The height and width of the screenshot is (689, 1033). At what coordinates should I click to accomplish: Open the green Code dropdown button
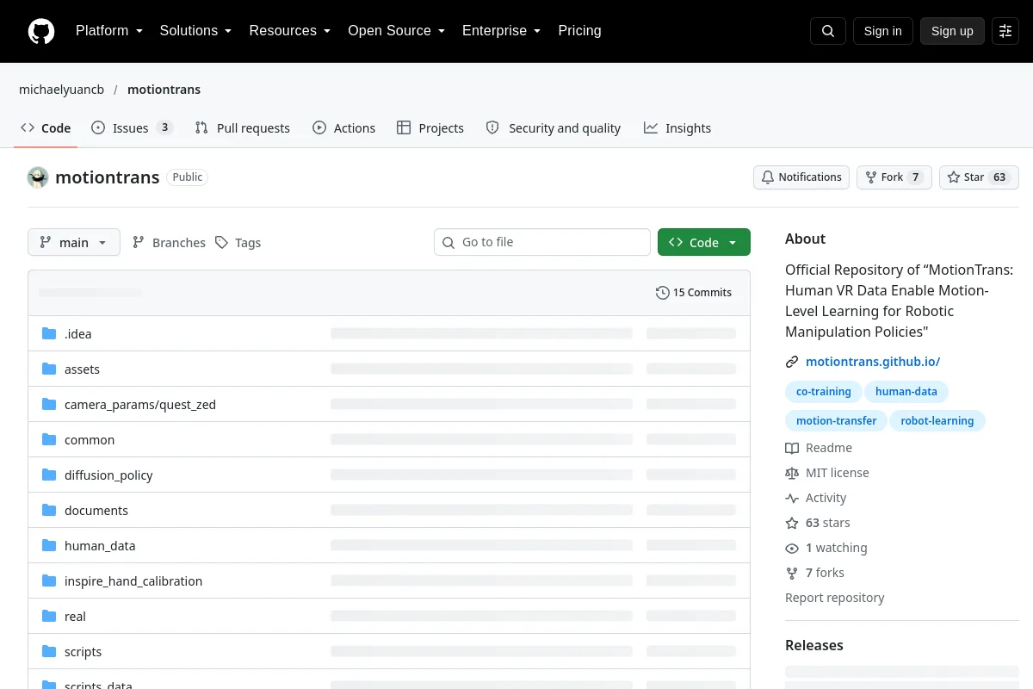(704, 243)
